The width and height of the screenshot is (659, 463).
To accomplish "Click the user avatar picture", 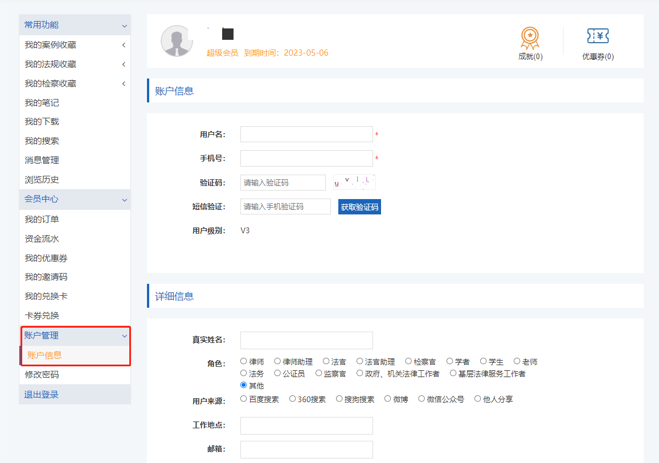I will (x=177, y=41).
